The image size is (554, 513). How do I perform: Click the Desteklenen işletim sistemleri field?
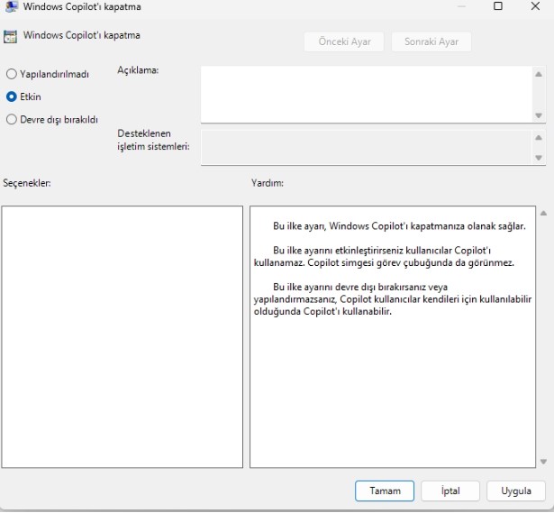tap(366, 147)
